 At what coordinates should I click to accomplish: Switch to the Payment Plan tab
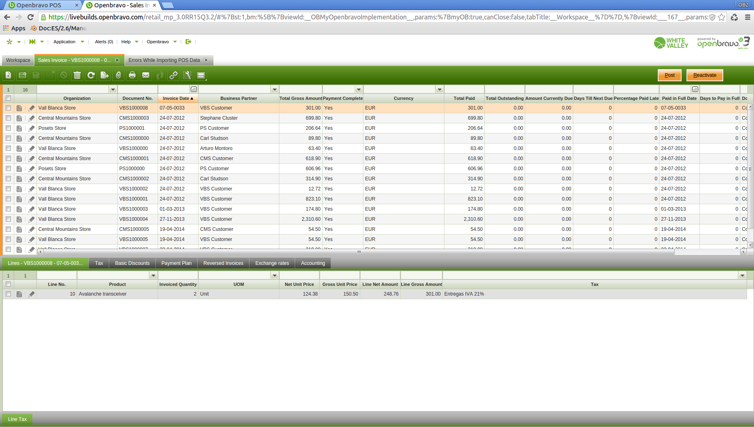pos(176,263)
